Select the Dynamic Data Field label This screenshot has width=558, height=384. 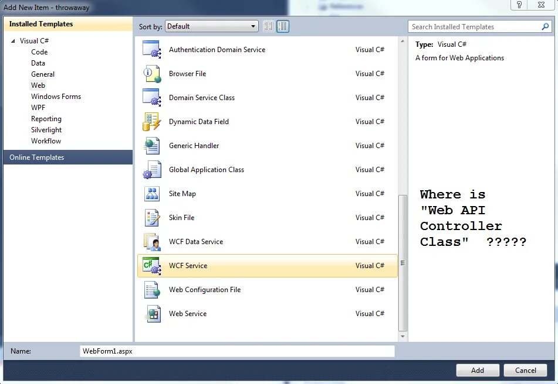[198, 122]
